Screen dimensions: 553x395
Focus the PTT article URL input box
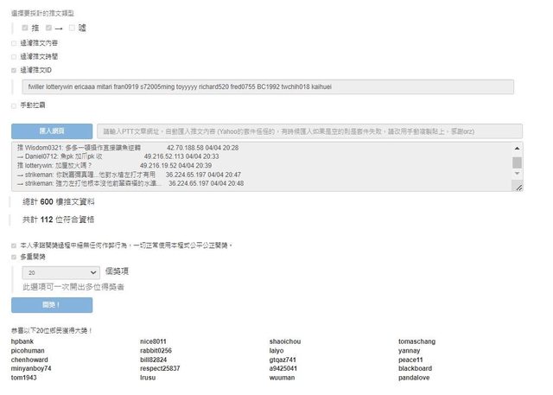coord(308,131)
